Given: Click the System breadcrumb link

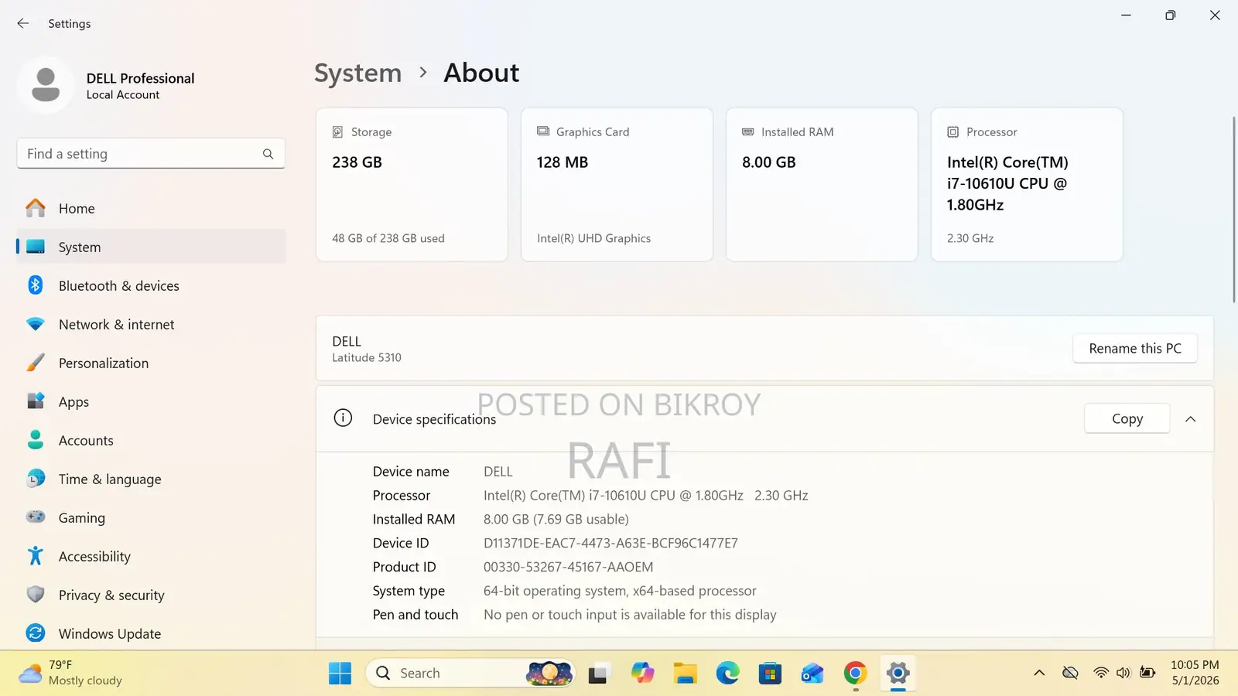Looking at the screenshot, I should pos(357,73).
